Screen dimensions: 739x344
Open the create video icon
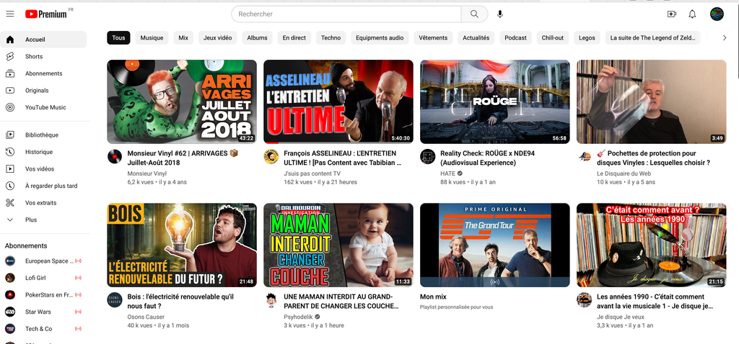[x=672, y=14]
